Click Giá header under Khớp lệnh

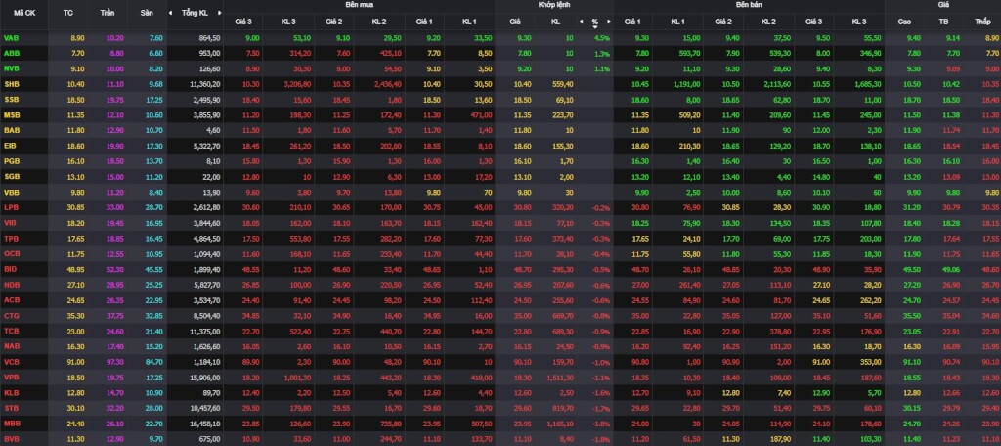(x=515, y=22)
